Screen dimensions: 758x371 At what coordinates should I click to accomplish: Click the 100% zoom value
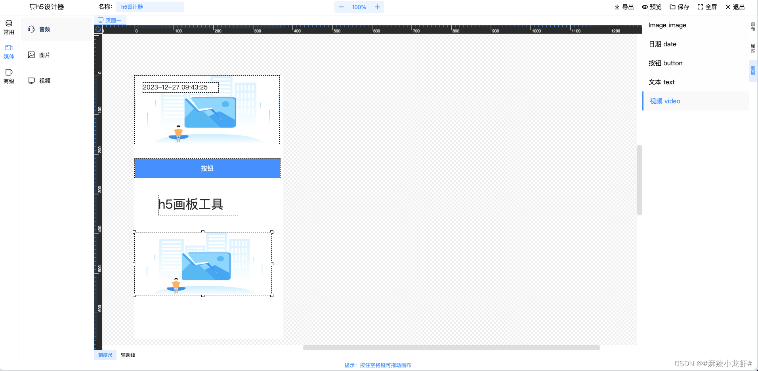359,7
